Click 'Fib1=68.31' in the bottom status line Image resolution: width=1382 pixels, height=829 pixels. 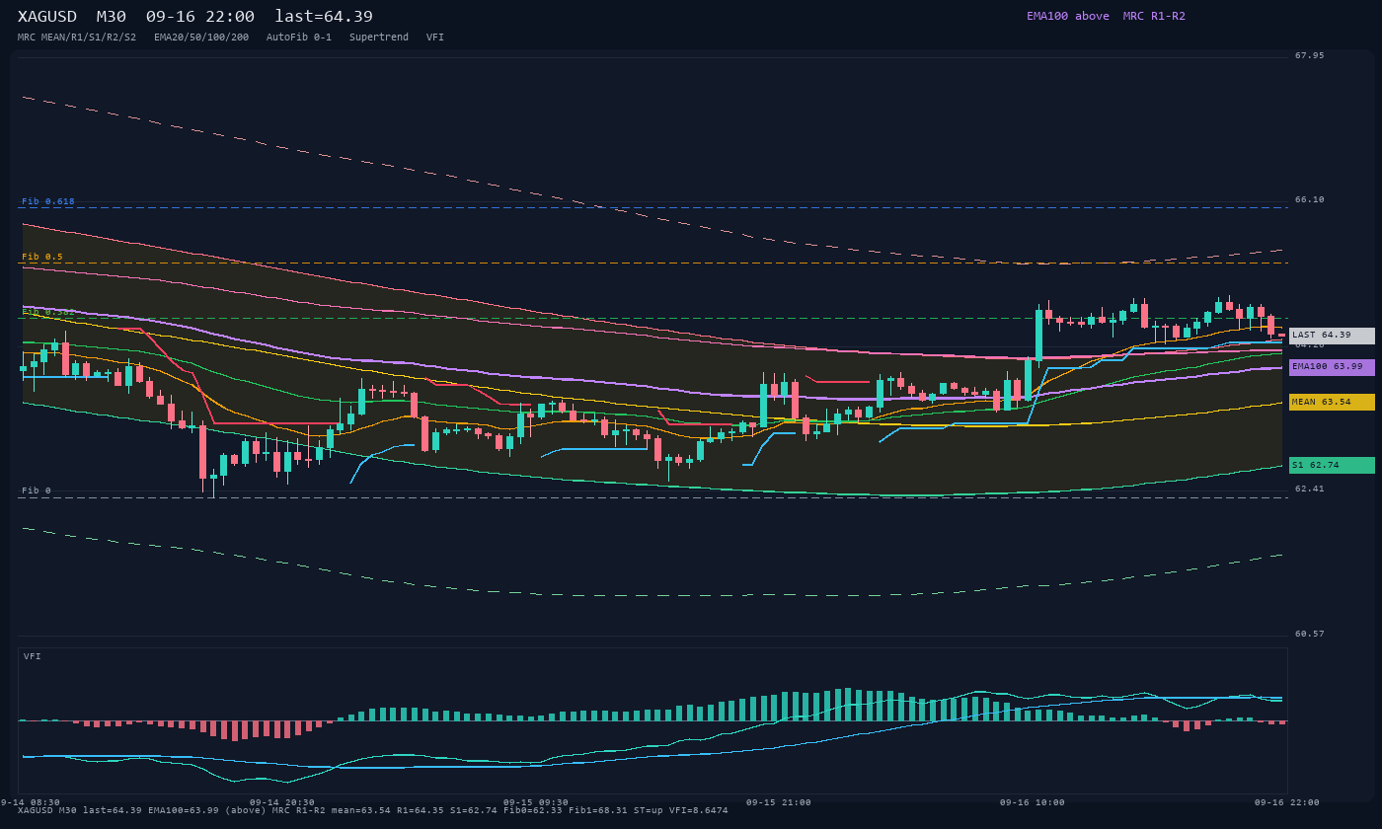(599, 811)
